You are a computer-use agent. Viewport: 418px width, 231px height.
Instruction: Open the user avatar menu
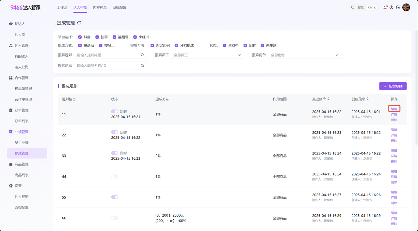406,7
